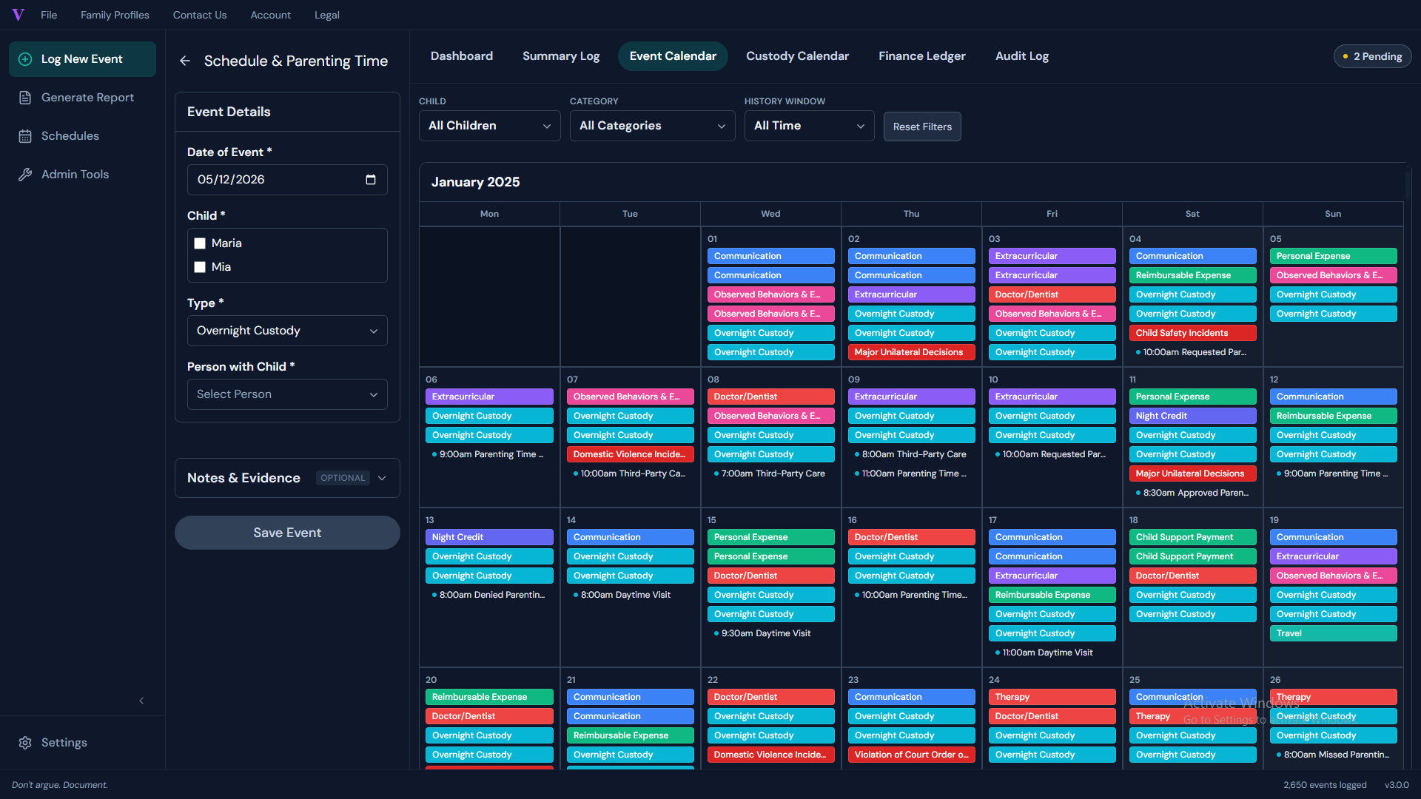The width and height of the screenshot is (1421, 799).
Task: Open the Legal menu
Action: coord(326,15)
